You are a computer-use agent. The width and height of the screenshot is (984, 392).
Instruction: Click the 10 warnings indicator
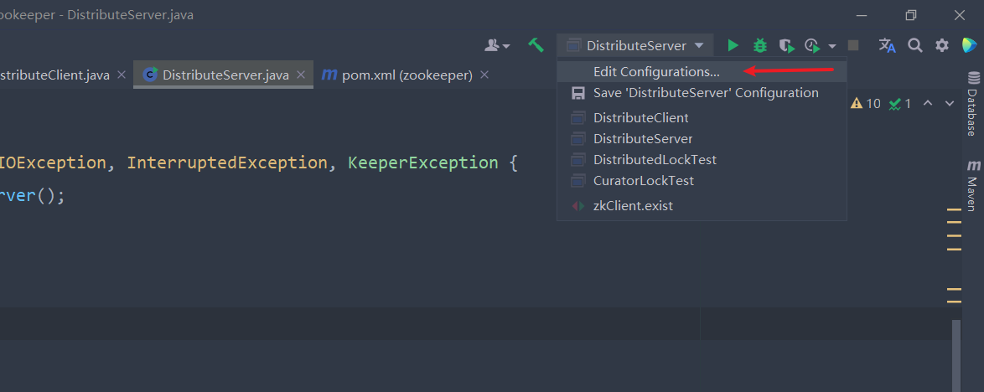[866, 104]
